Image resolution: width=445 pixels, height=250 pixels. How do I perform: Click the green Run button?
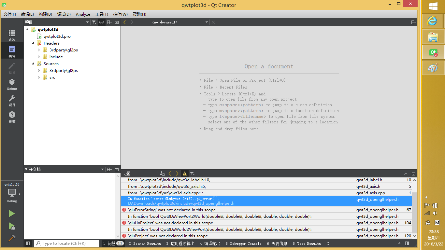[x=12, y=214]
